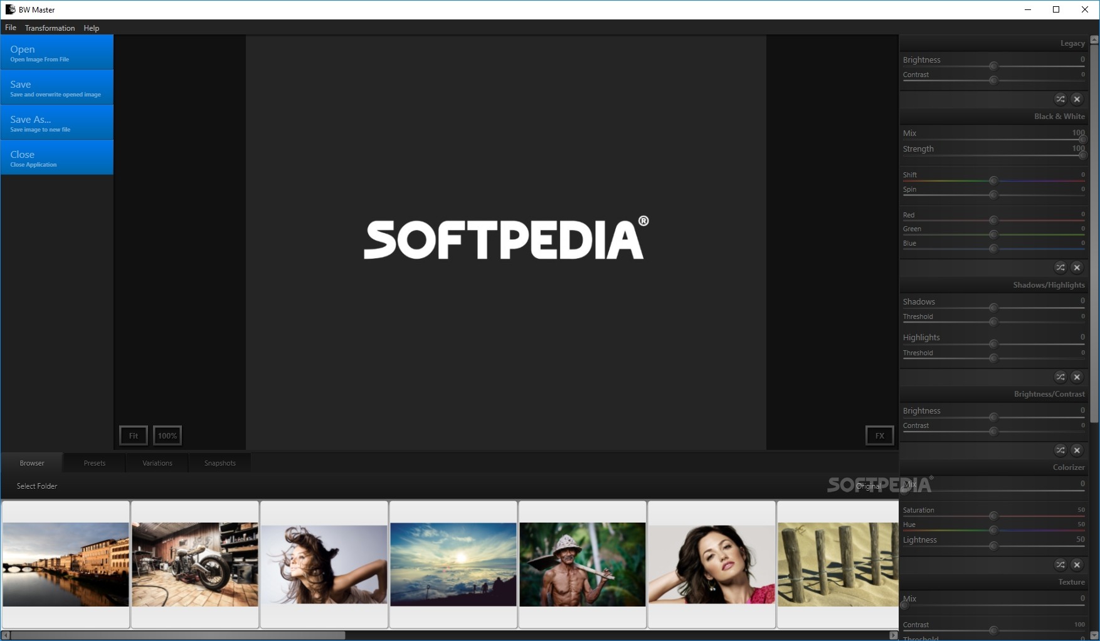Reset the Brightness/Contrast section
The height and width of the screenshot is (641, 1100).
pyautogui.click(x=1077, y=450)
